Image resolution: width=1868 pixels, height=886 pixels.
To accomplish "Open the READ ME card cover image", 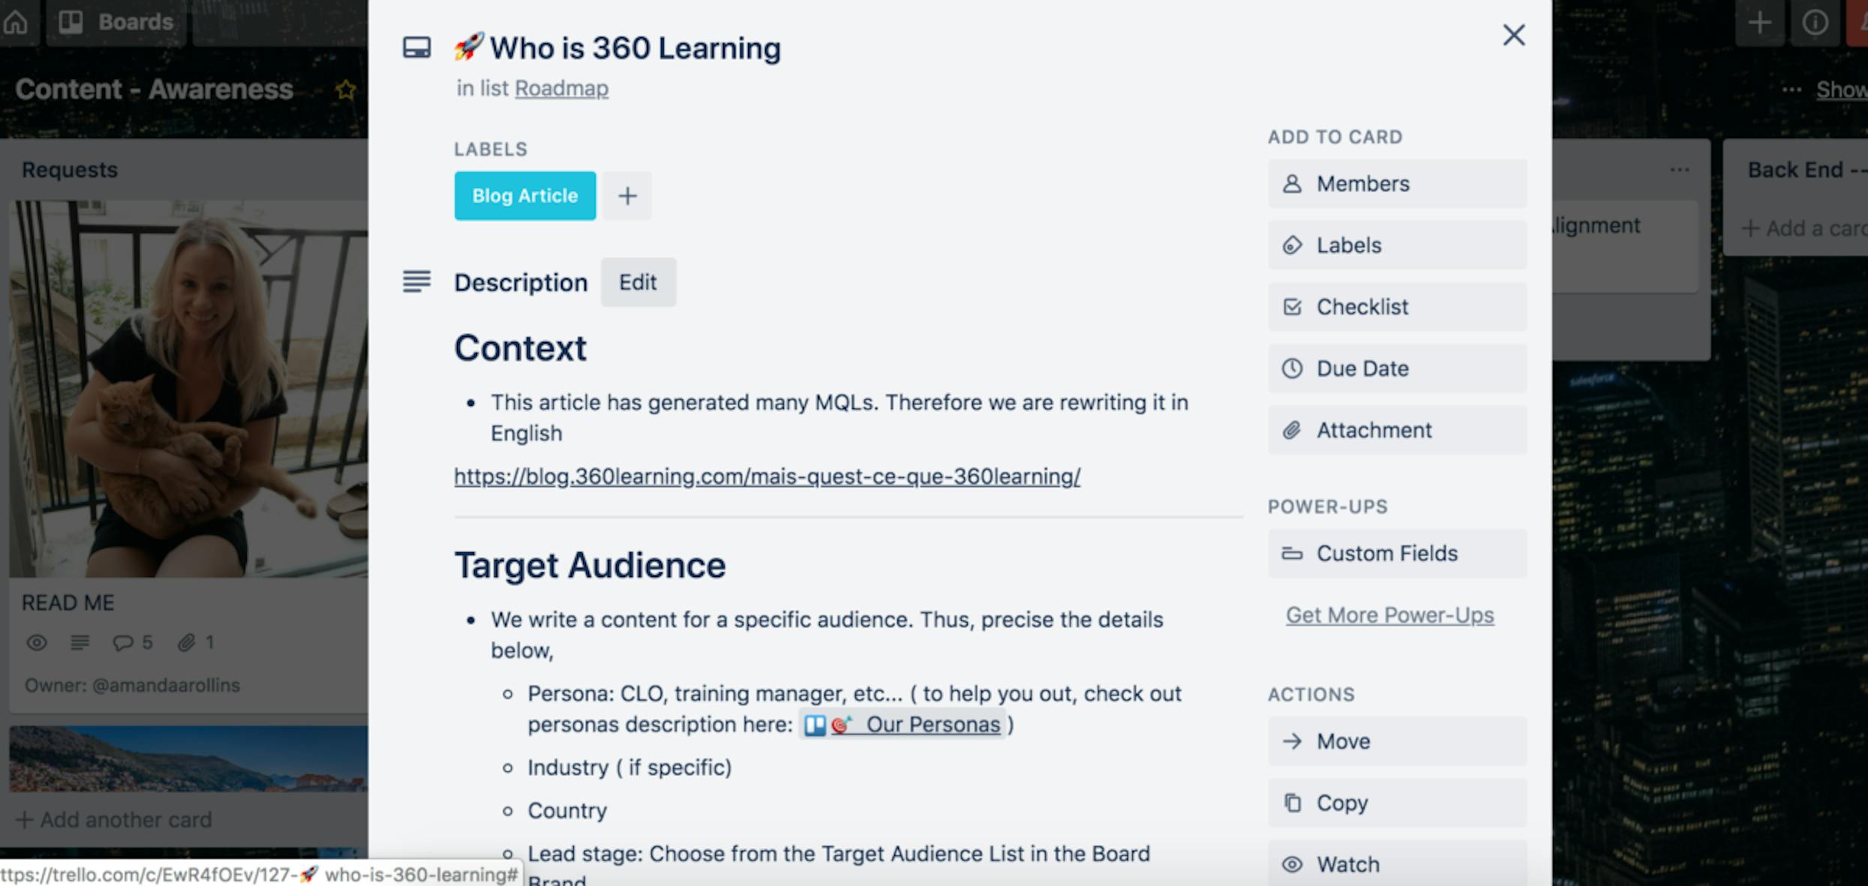I will tap(188, 389).
